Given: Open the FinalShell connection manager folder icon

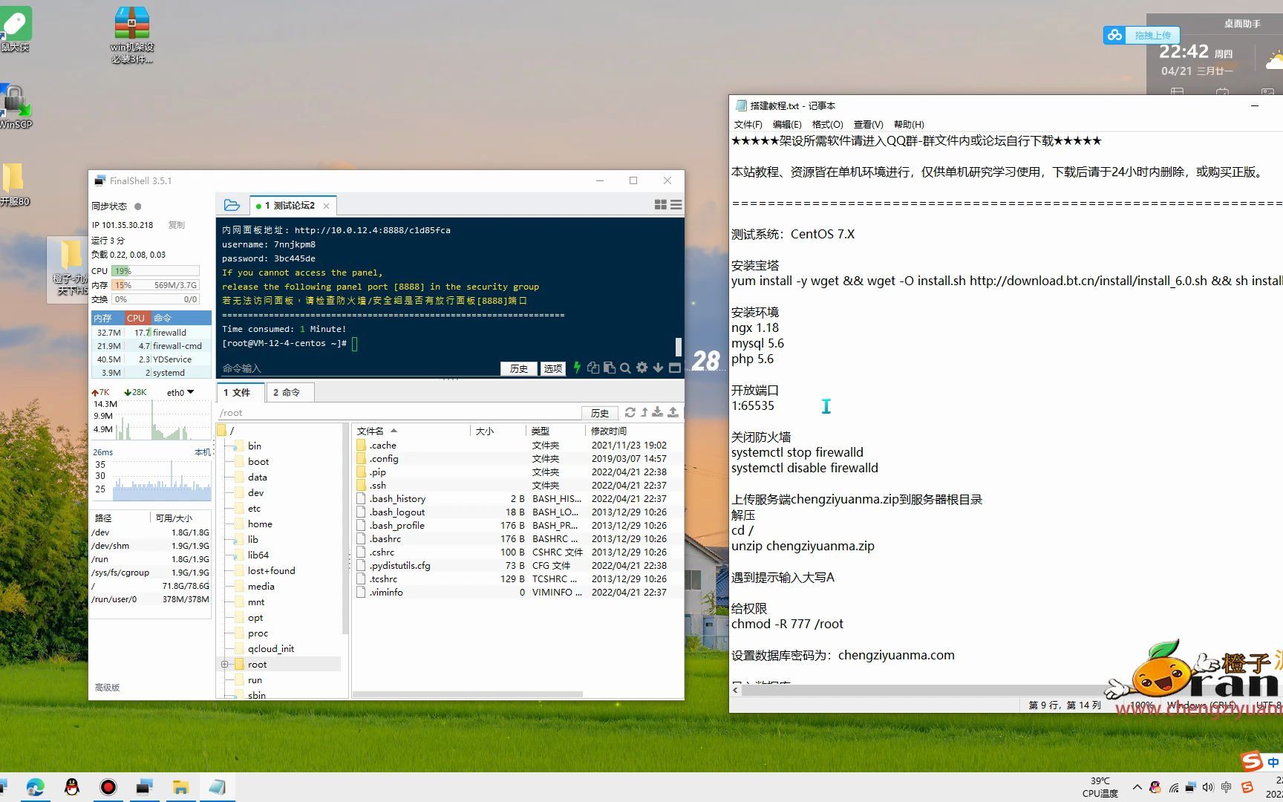Looking at the screenshot, I should [x=232, y=205].
